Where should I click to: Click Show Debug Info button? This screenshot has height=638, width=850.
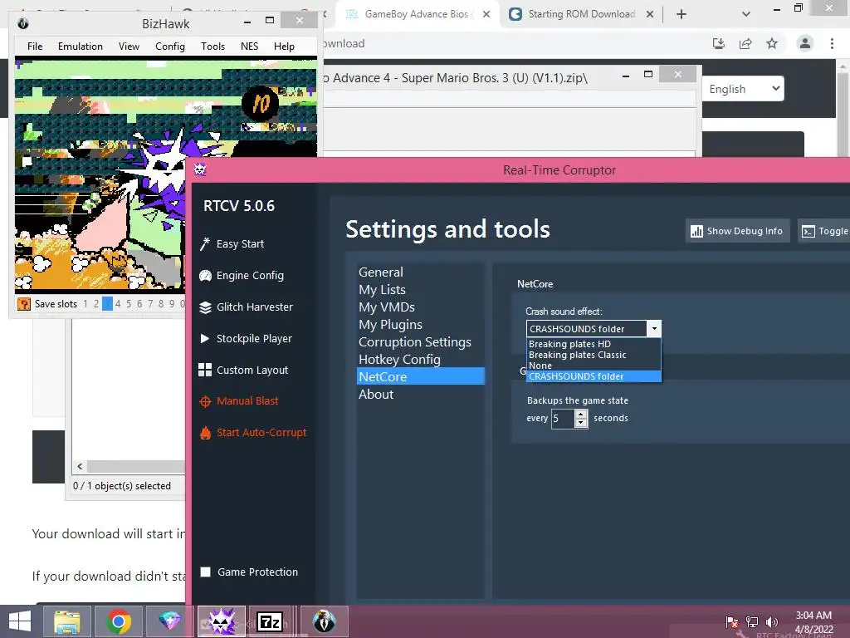[737, 231]
